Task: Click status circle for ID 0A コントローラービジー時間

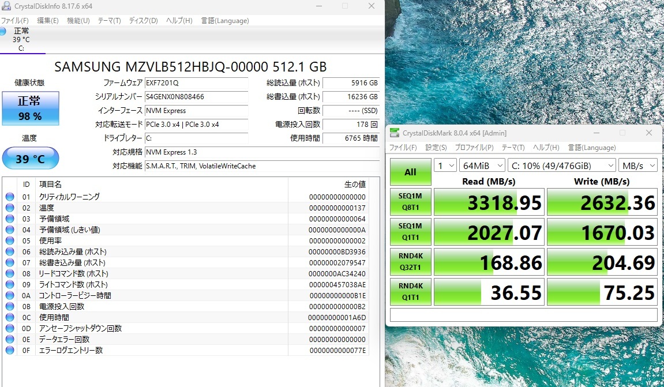Action: (x=10, y=295)
